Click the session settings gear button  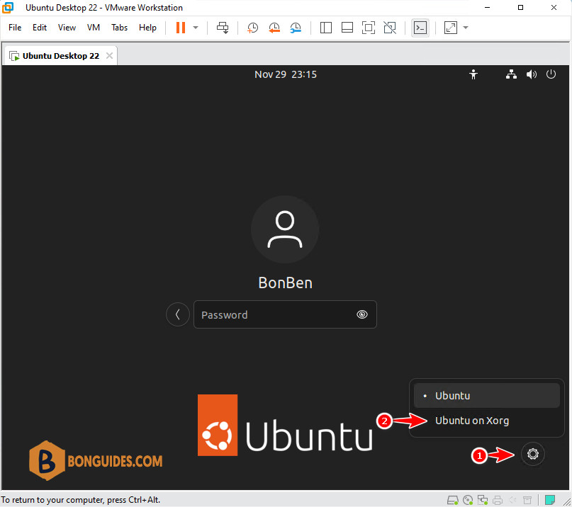point(532,454)
